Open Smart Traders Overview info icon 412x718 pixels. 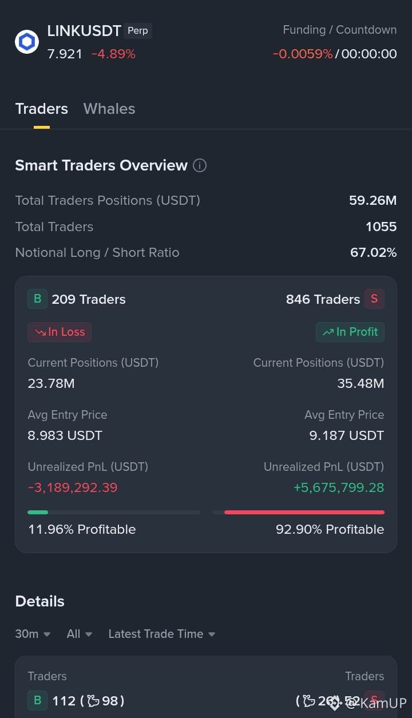(x=200, y=165)
